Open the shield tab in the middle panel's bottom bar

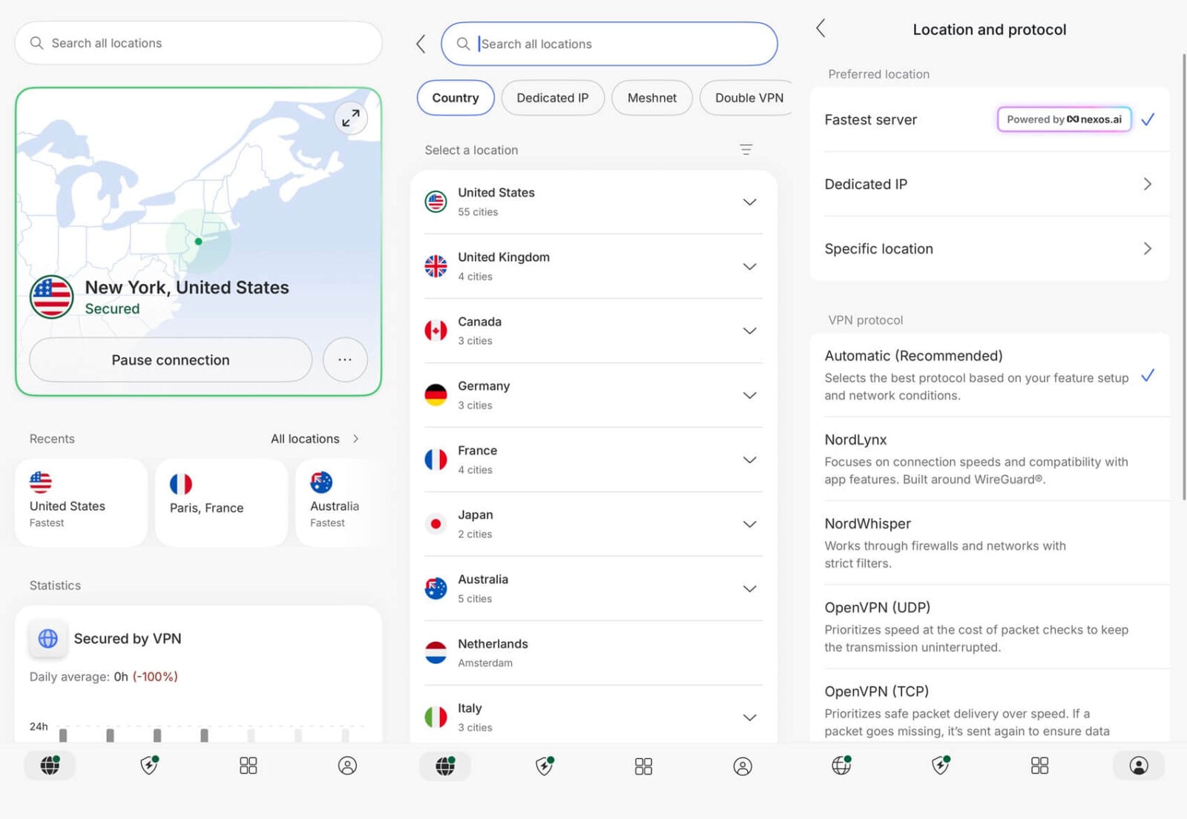[545, 766]
